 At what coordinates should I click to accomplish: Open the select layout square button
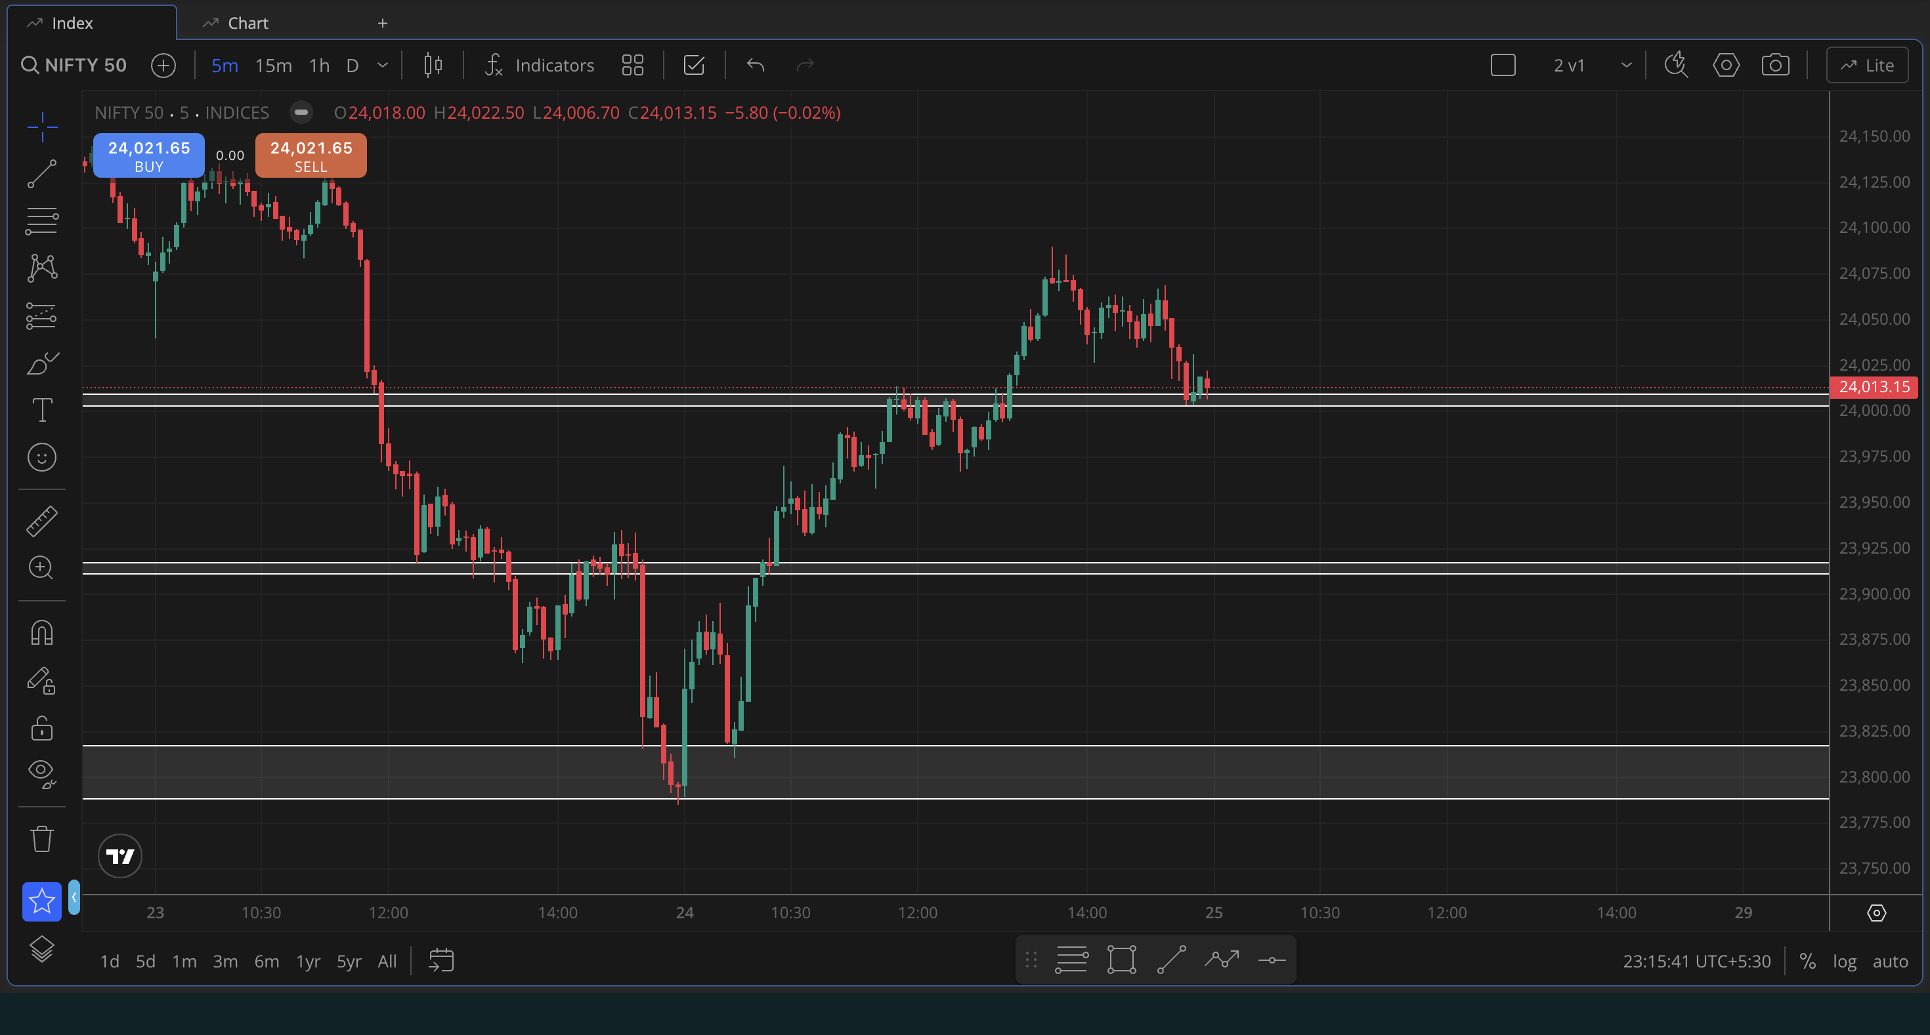pos(1503,66)
